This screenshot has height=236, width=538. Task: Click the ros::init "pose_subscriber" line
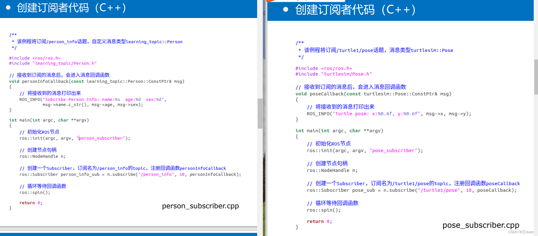[365, 151]
